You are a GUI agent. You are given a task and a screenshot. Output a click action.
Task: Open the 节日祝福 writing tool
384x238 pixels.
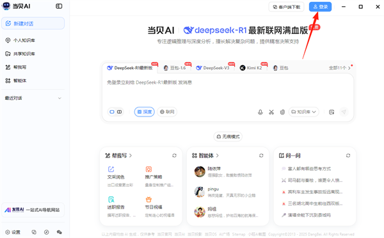(159, 207)
